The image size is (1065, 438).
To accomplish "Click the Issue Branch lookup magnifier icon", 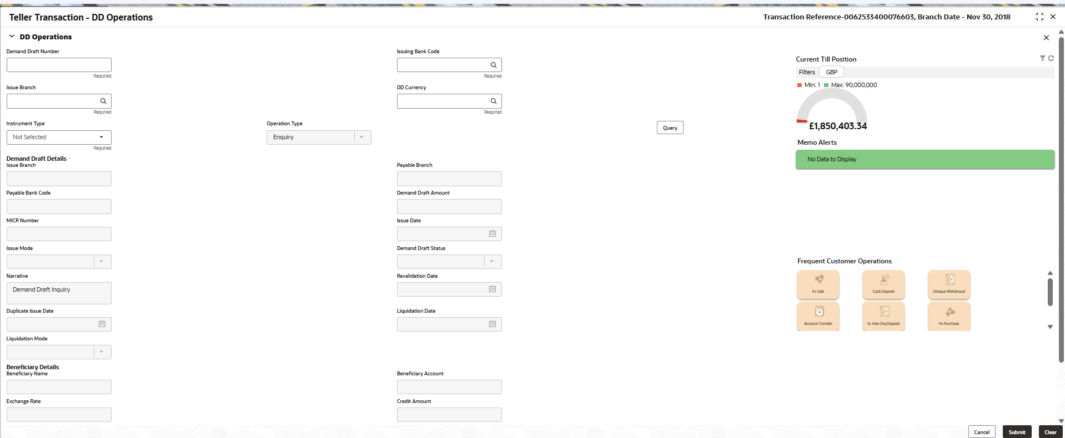I will [103, 101].
